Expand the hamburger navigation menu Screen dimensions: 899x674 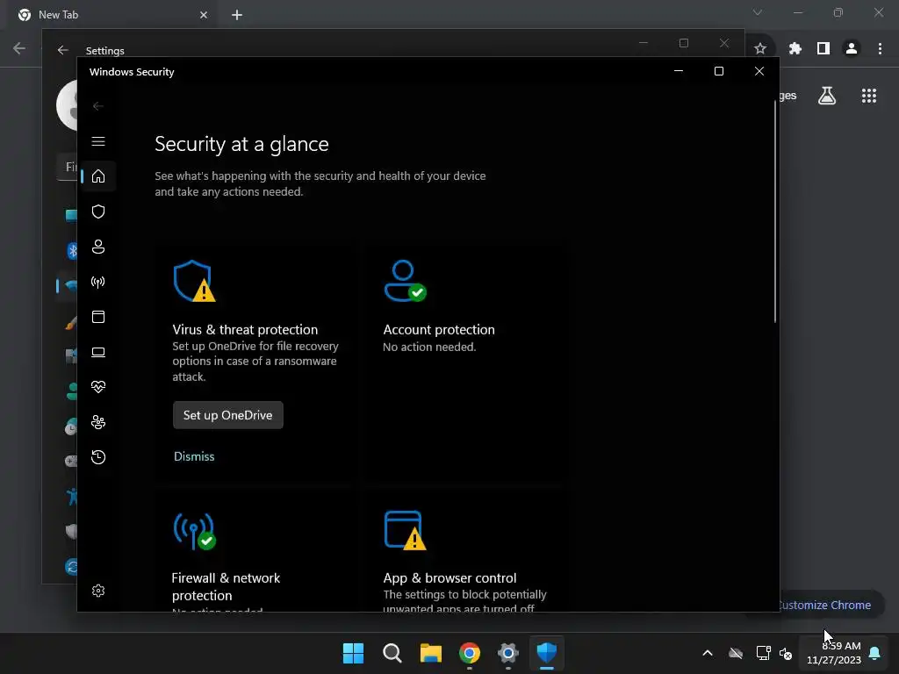(x=98, y=141)
